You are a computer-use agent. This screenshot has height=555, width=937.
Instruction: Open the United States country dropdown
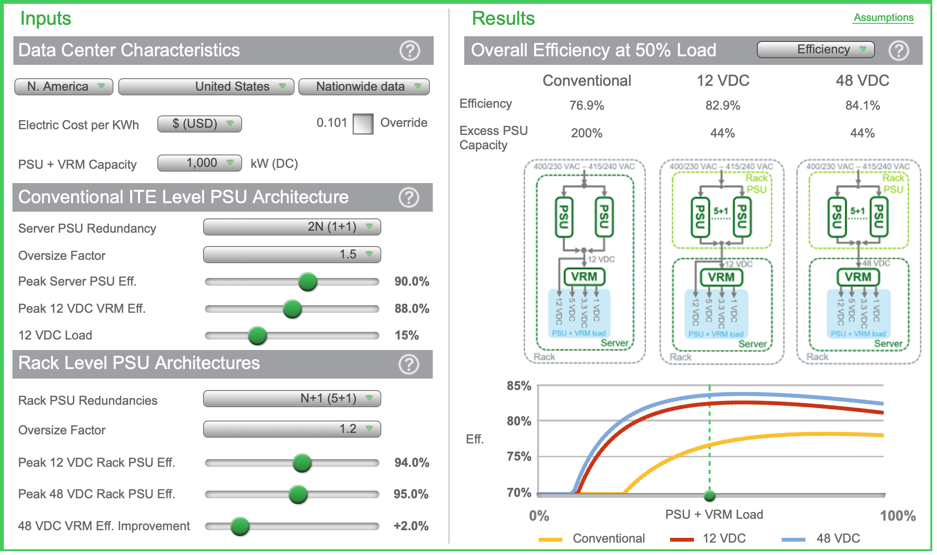[206, 87]
